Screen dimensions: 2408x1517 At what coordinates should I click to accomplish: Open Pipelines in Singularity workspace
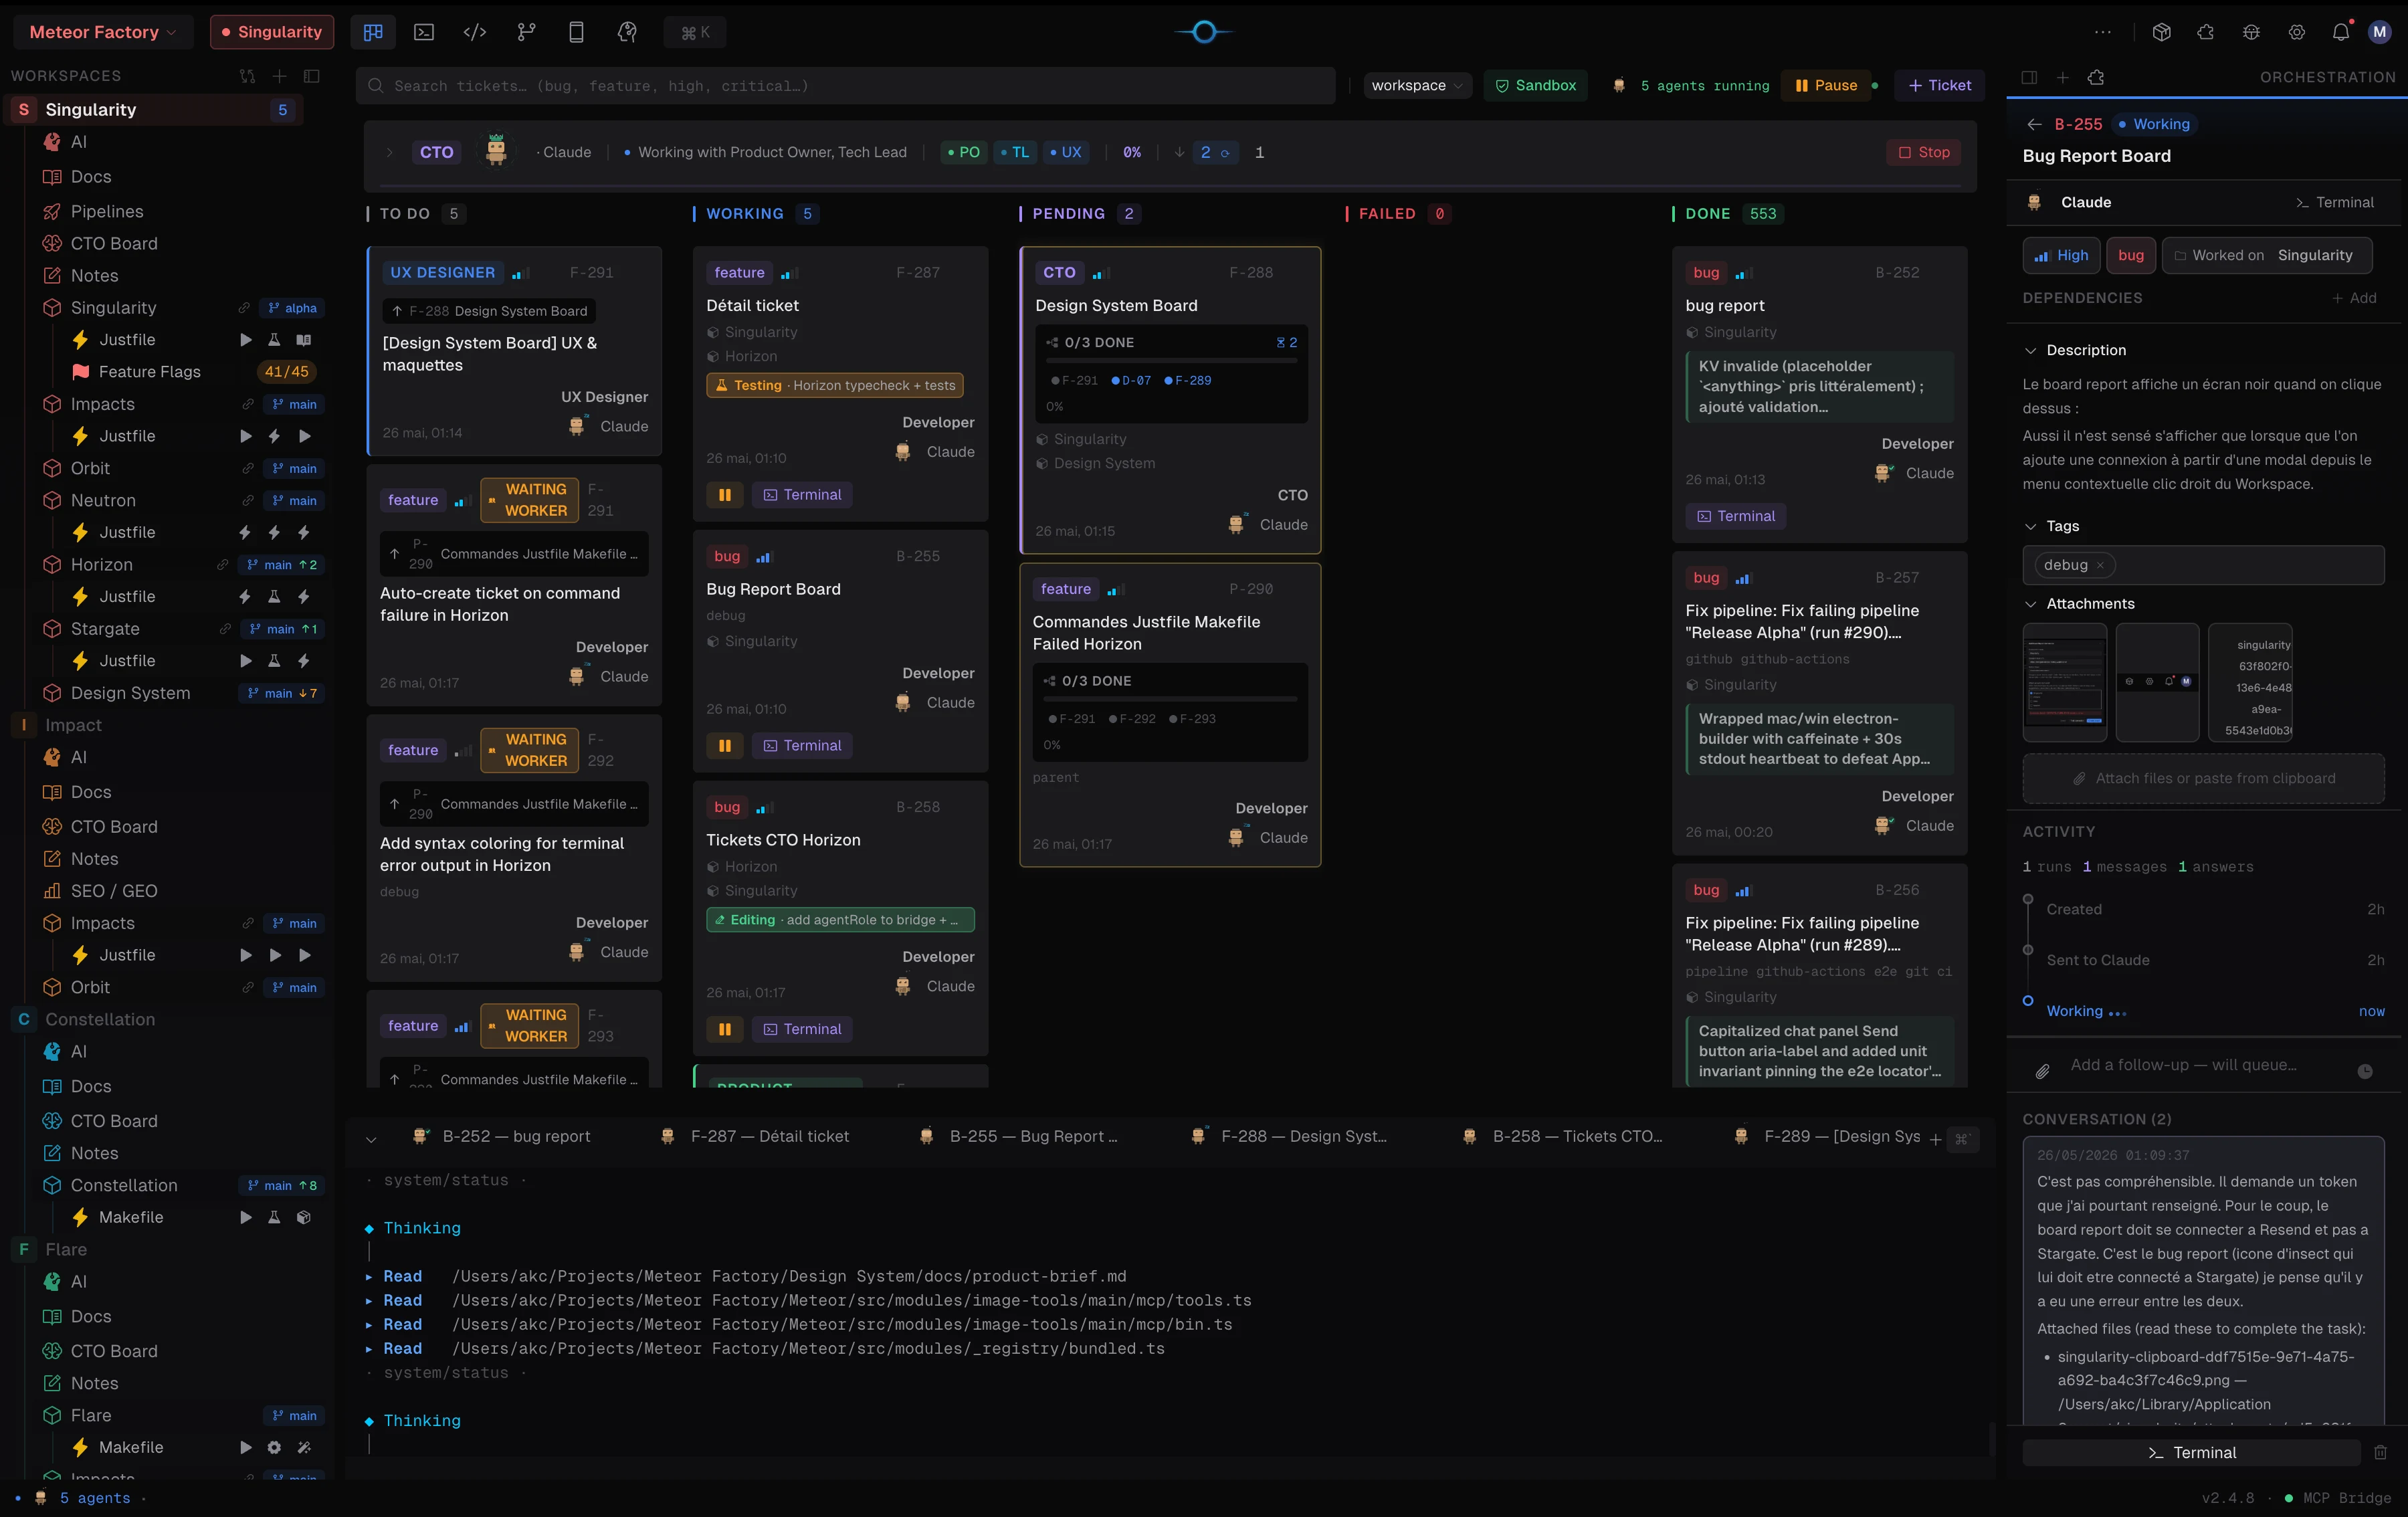[x=107, y=212]
